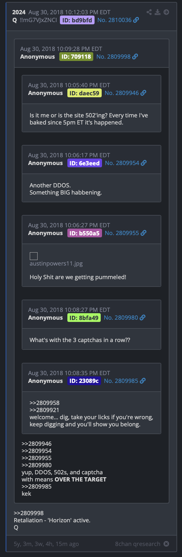Follow the >>2809998 reply reference at bottom
This screenshot has height=557, width=182.
coord(28,513)
